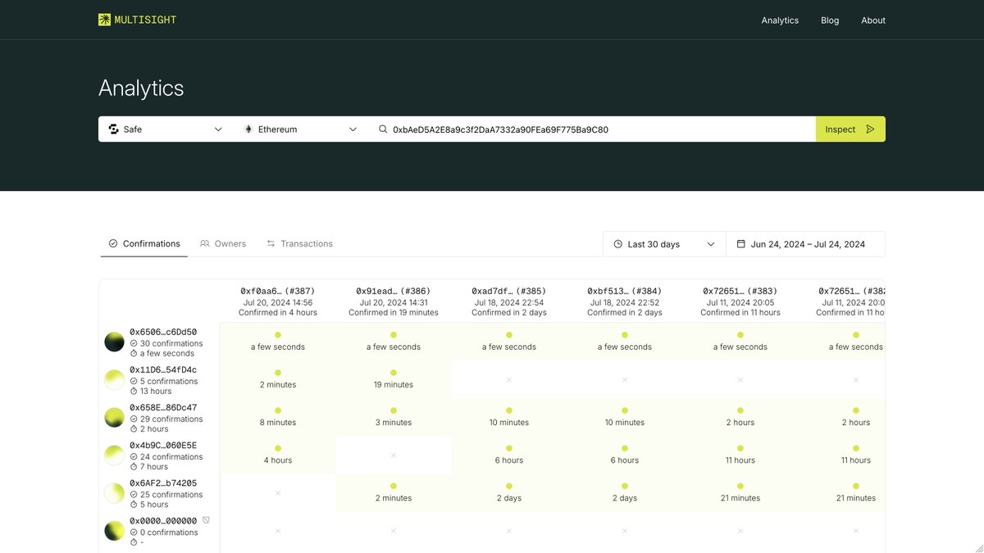
Task: Click the Safe logo icon in selector
Action: (x=114, y=129)
